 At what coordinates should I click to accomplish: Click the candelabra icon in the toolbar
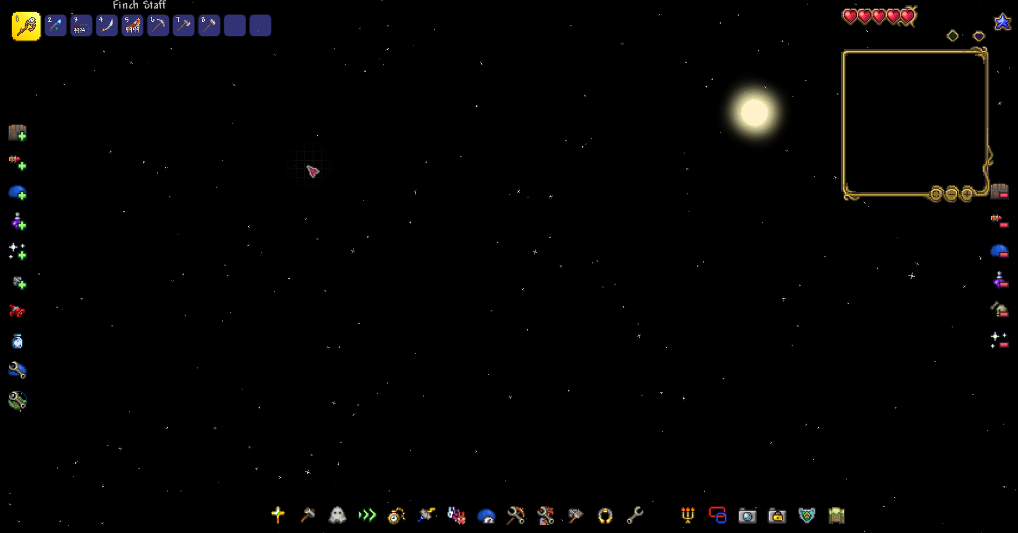688,514
